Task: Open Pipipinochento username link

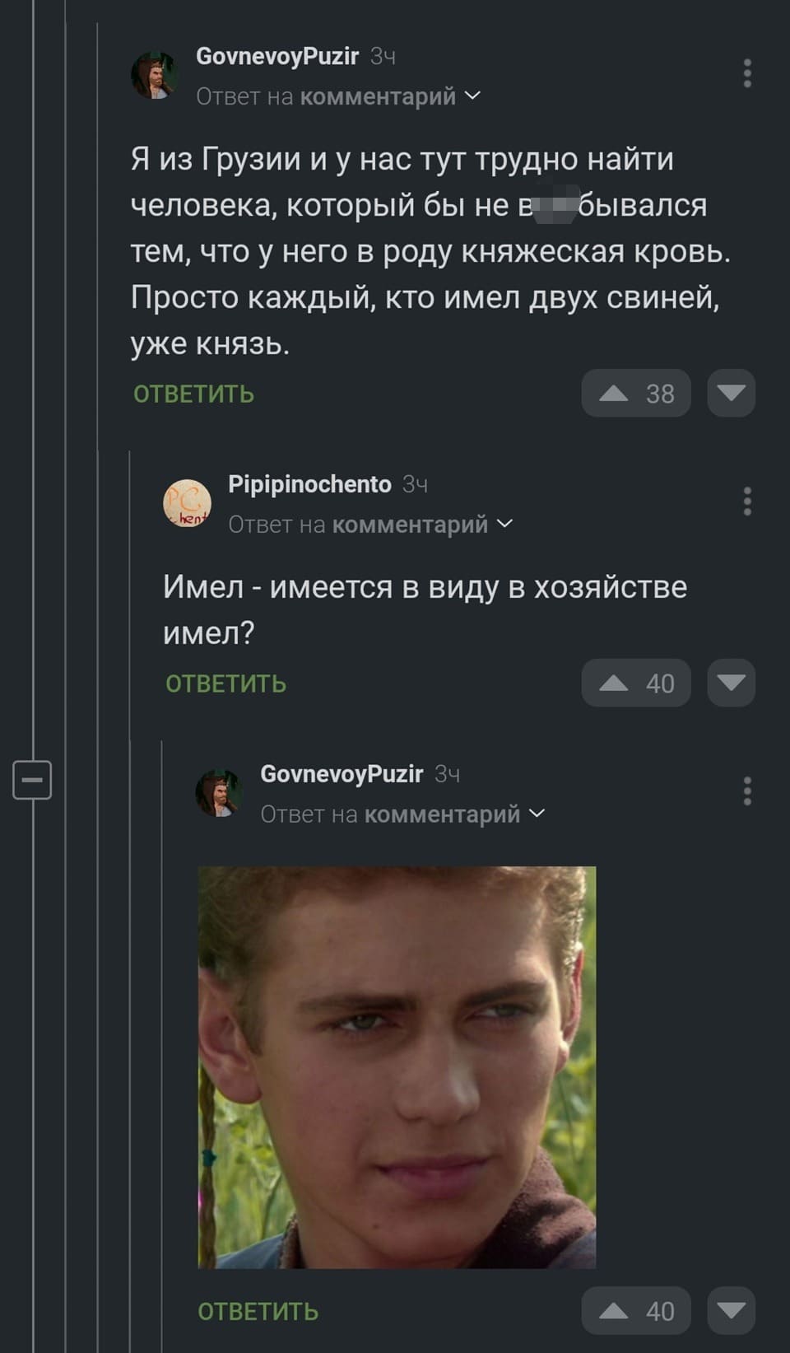Action: coord(309,484)
